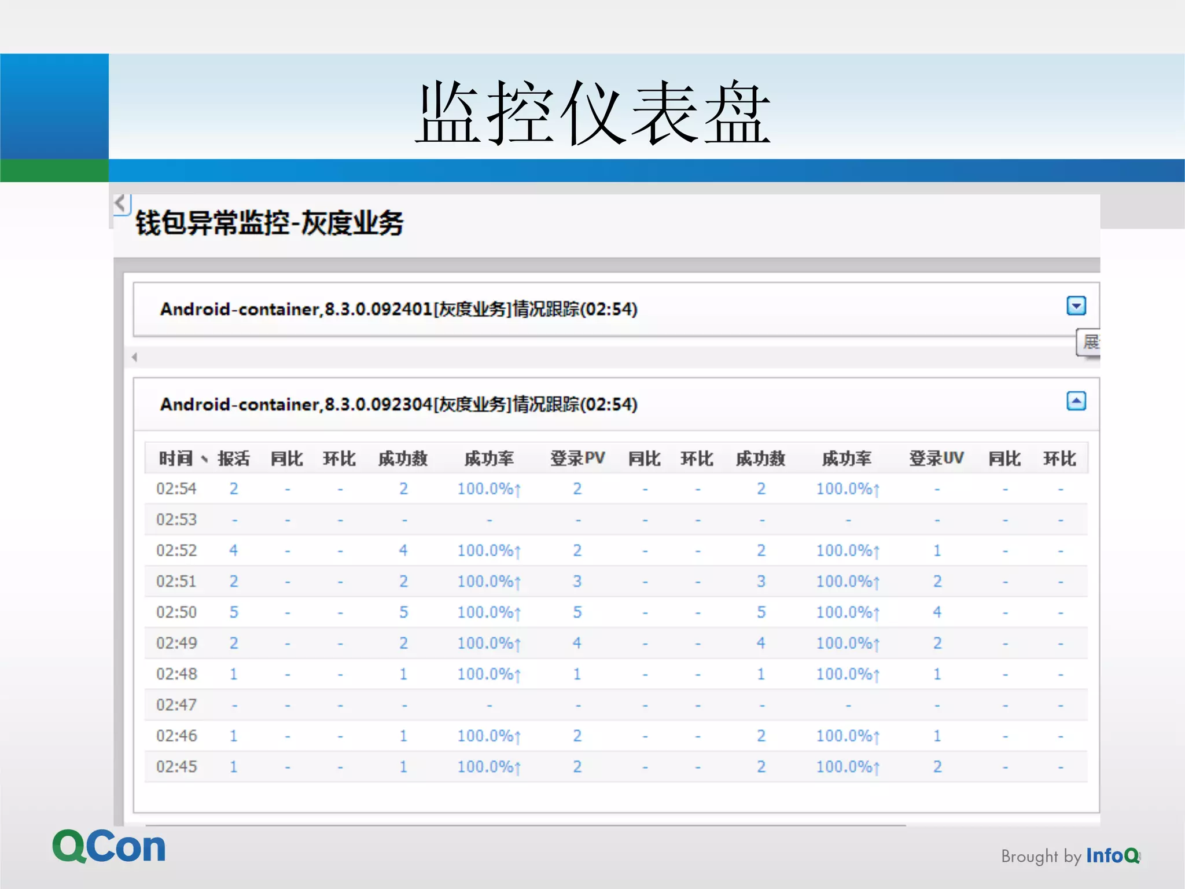Click the 02:45 row 登录UV value 2
The width and height of the screenshot is (1185, 889).
pyautogui.click(x=937, y=767)
